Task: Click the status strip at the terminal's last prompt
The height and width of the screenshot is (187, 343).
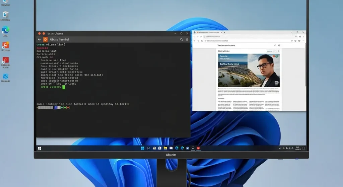Action: (x=53, y=107)
